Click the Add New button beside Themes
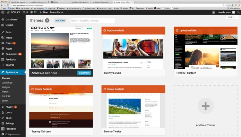 pyautogui.click(x=60, y=20)
